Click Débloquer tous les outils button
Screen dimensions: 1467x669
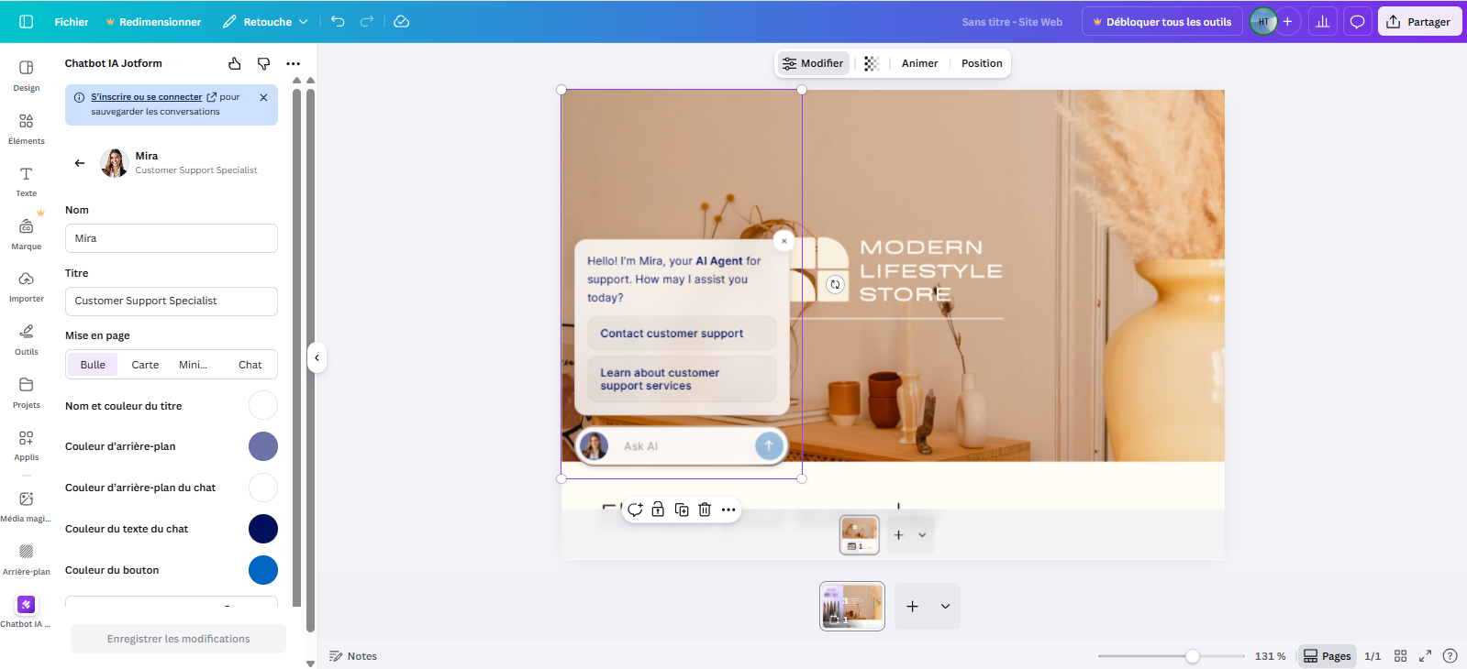[x=1162, y=22]
